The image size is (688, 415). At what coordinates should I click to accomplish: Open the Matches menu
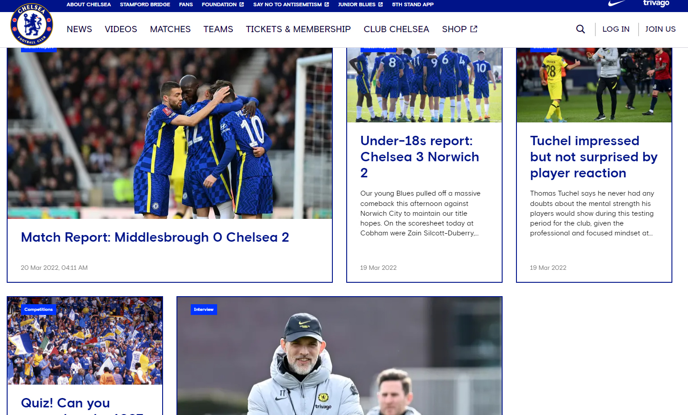tap(170, 29)
